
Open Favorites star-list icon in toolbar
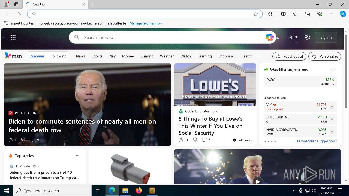296,14
